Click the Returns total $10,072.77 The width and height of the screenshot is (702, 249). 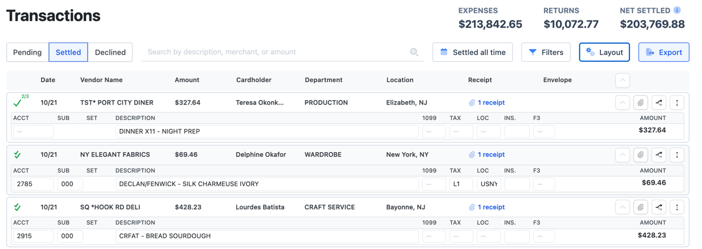pyautogui.click(x=571, y=24)
